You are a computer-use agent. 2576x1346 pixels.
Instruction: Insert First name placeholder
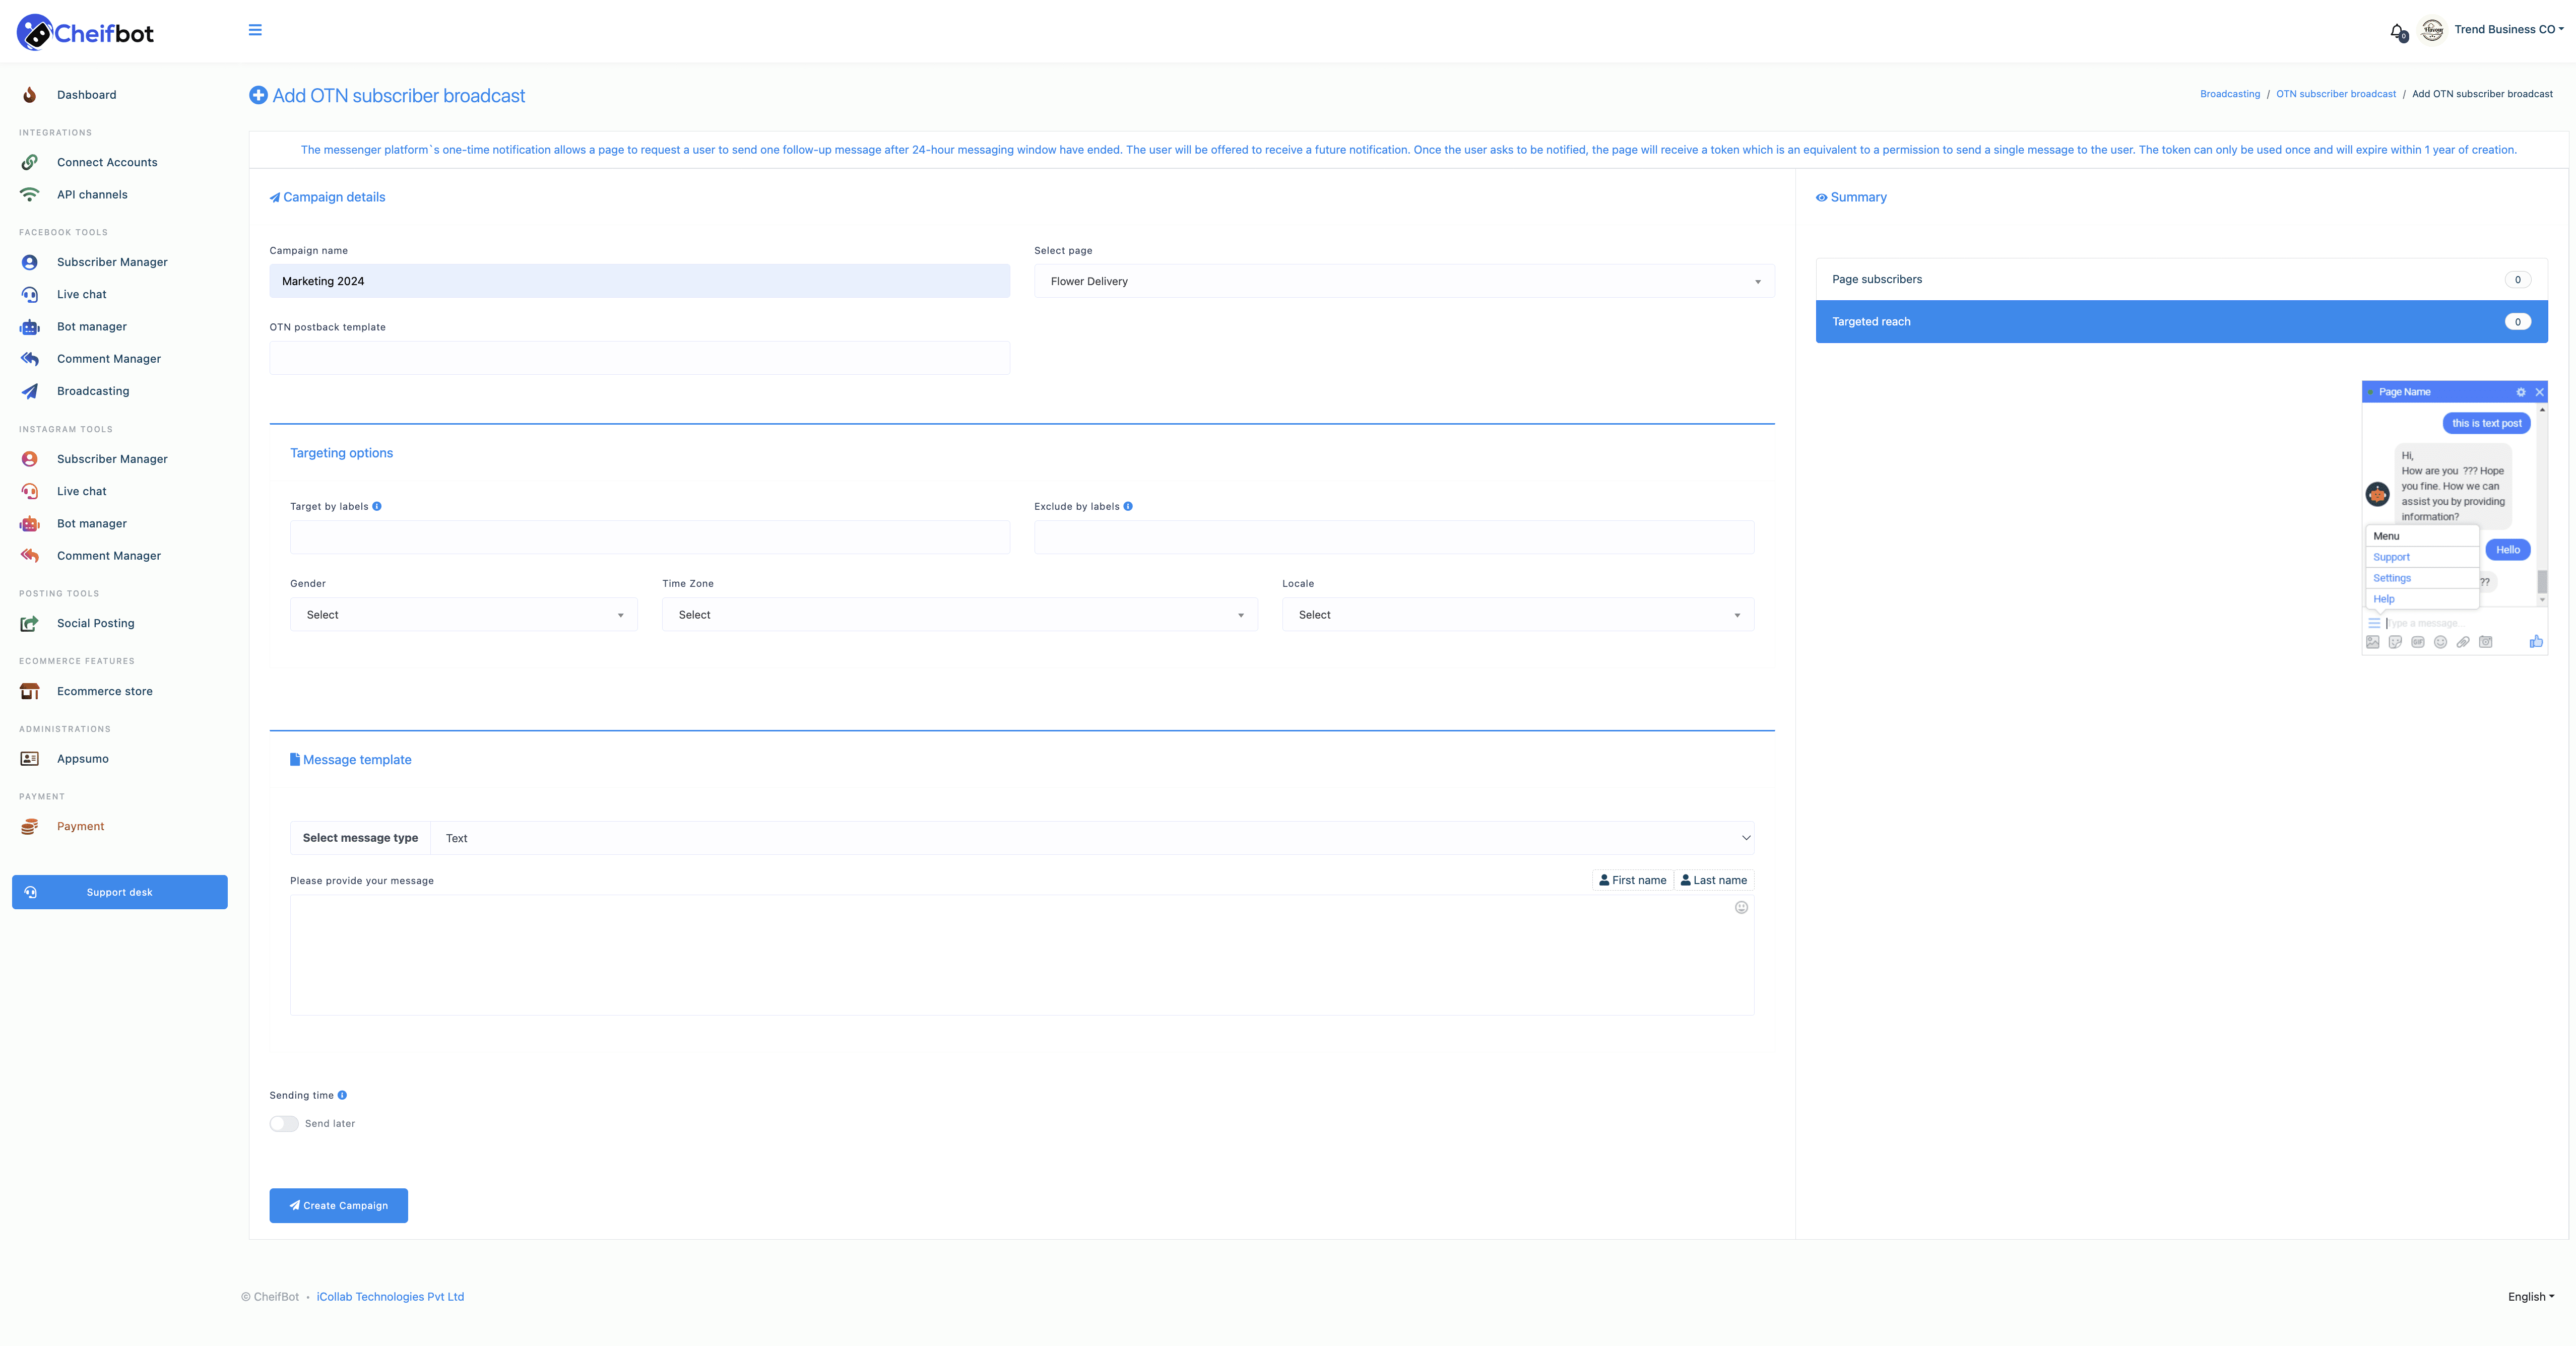coord(1633,880)
